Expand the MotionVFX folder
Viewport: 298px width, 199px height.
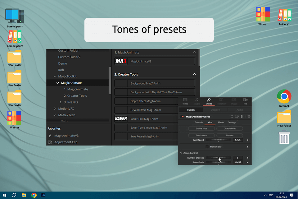(x=55, y=109)
